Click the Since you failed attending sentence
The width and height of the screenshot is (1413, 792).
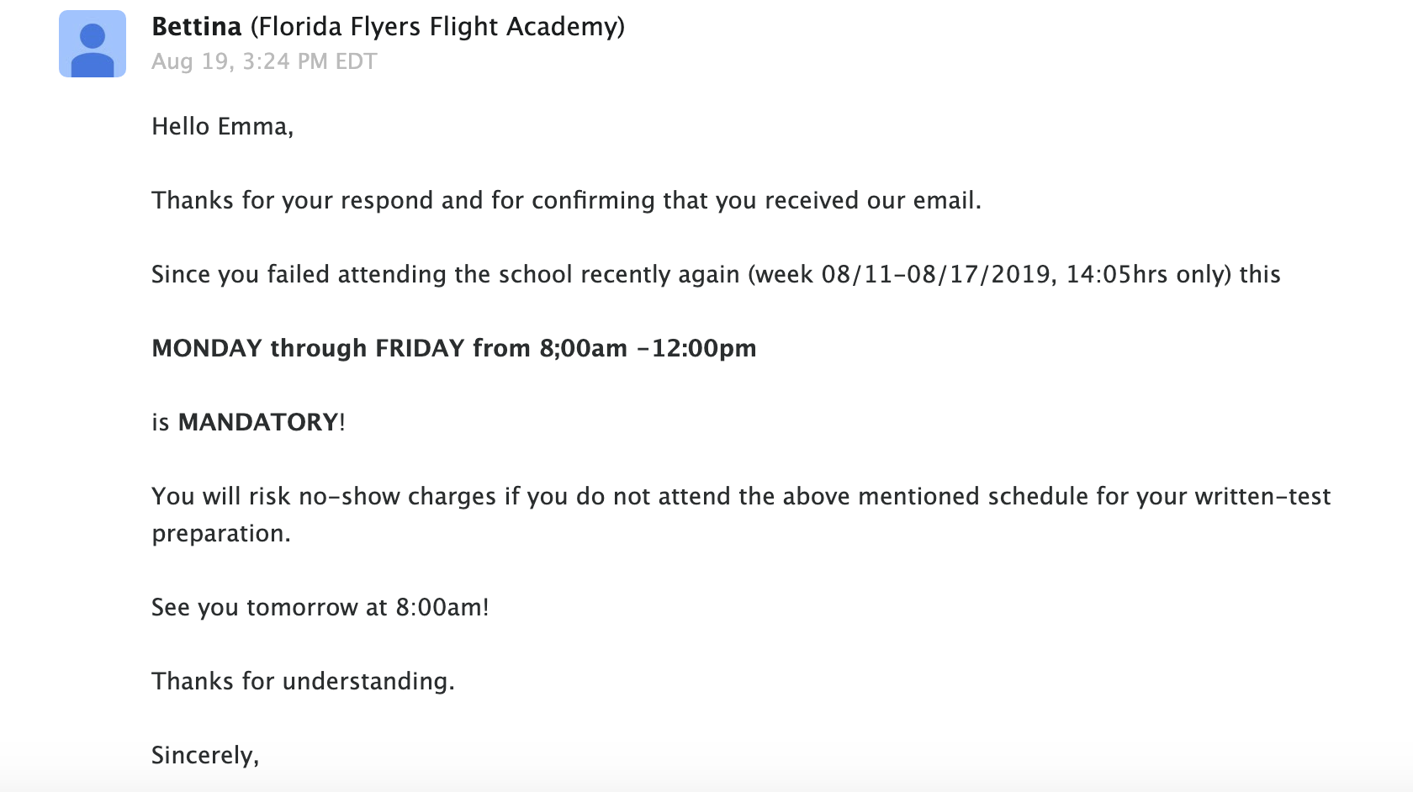click(x=716, y=274)
